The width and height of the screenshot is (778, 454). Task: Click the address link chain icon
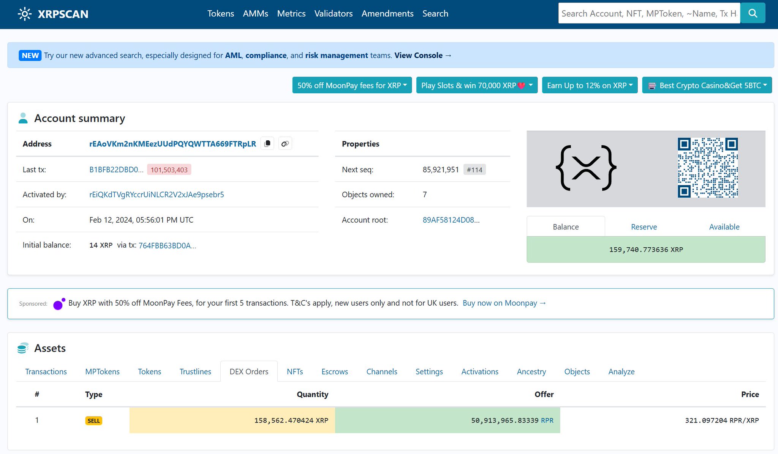pos(285,144)
